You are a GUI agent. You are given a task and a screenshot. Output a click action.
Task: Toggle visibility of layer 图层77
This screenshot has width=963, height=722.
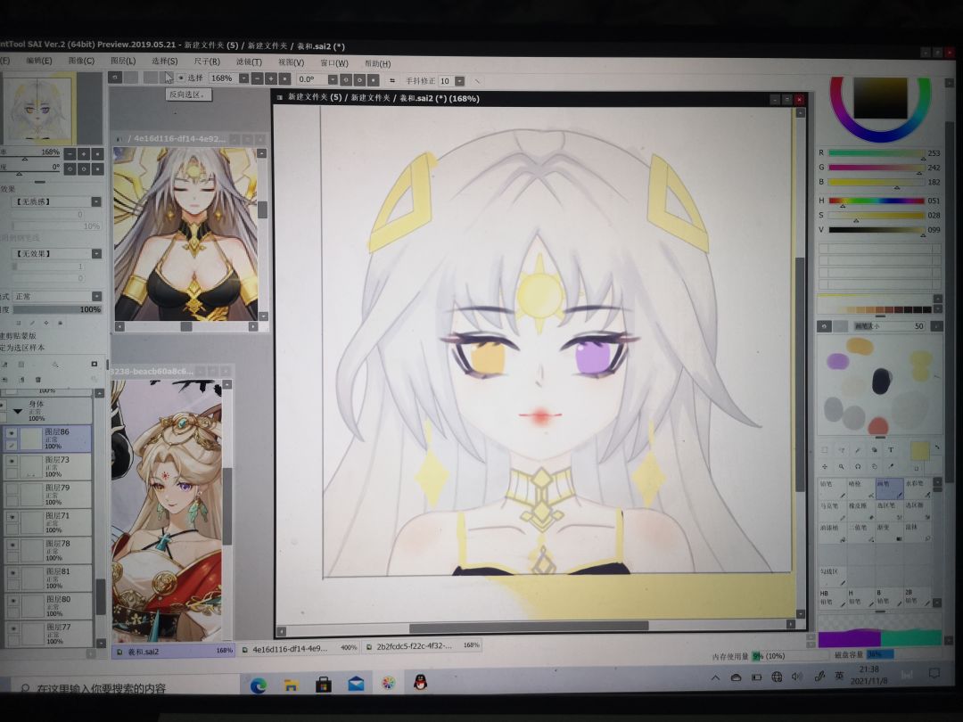pos(12,628)
